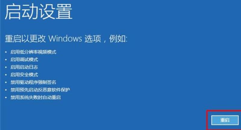Select the 启用低分辨率视频模式 list entry
The width and height of the screenshot is (241, 130).
point(33,52)
